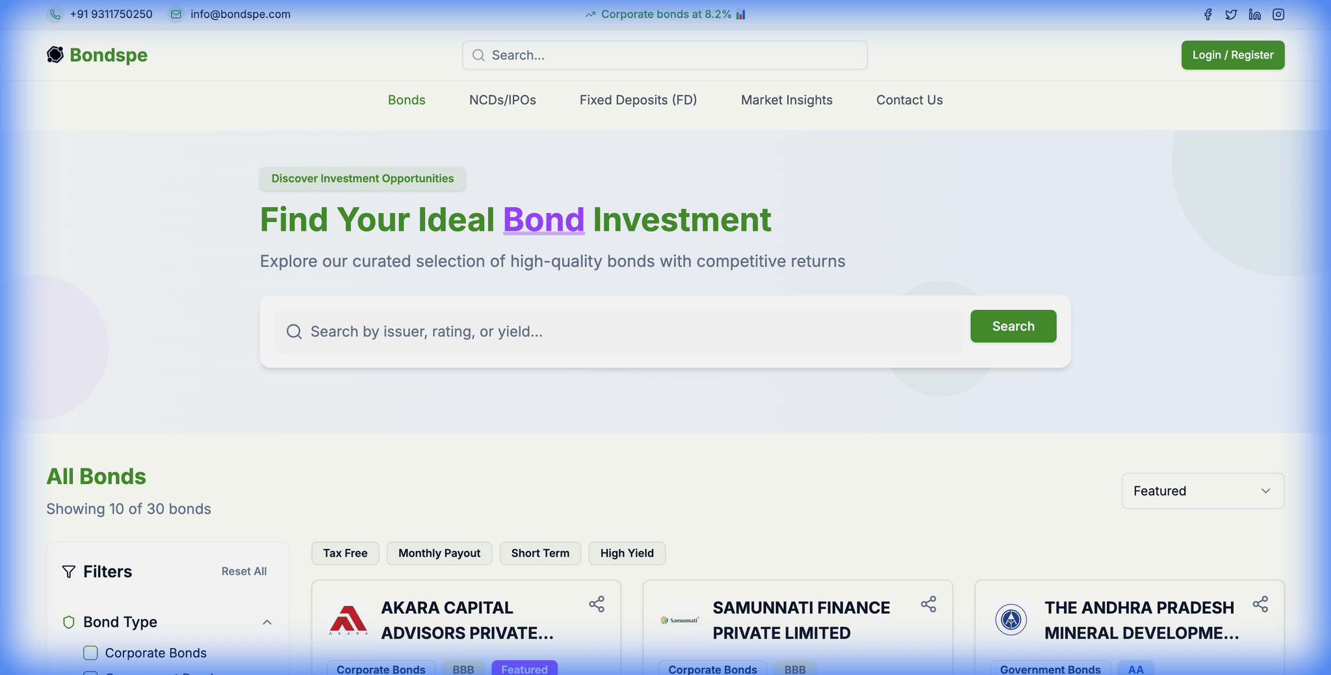Open the Bonds navigation tab
The width and height of the screenshot is (1331, 675).
(407, 100)
